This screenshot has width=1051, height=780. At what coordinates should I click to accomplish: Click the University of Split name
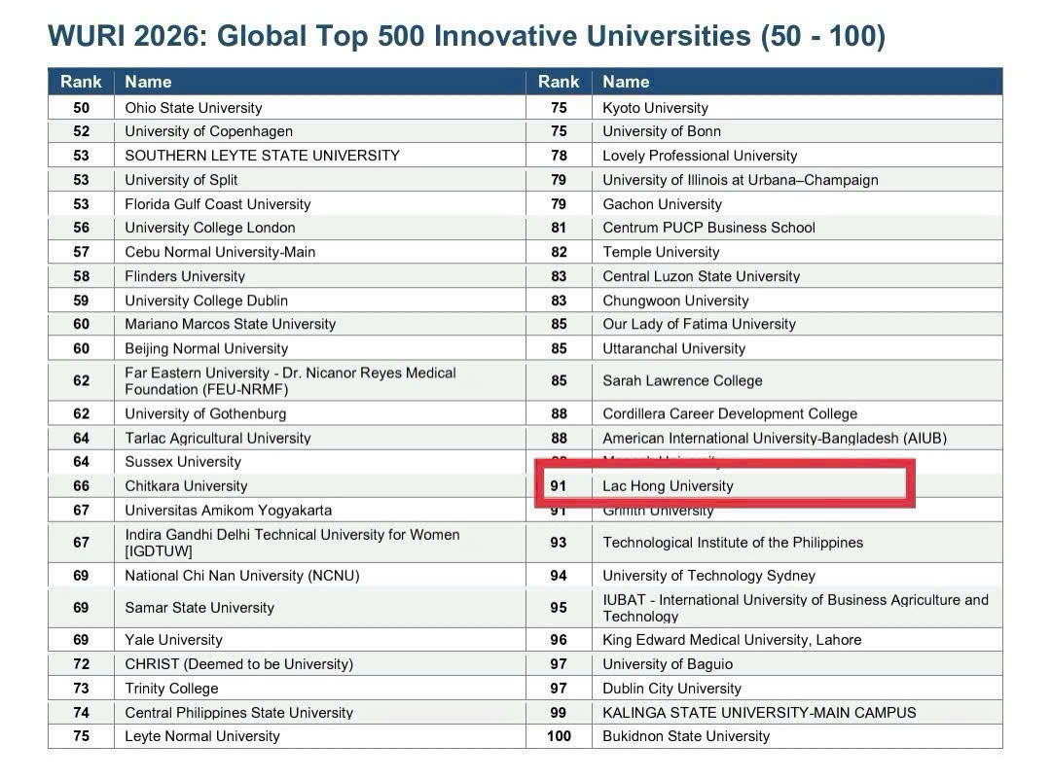pos(181,180)
